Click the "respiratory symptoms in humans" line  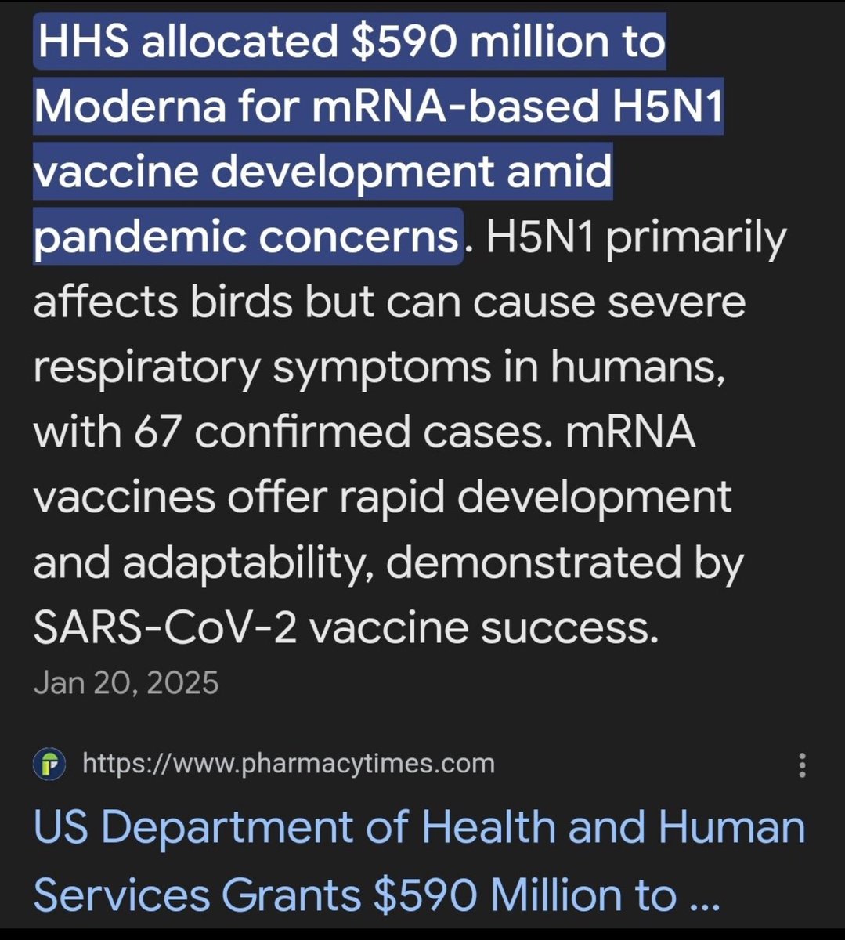(x=378, y=367)
